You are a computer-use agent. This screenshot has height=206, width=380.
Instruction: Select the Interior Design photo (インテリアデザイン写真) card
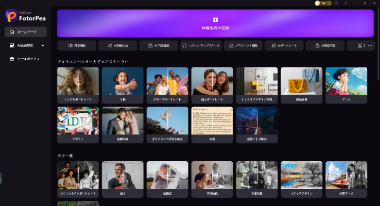point(257,85)
